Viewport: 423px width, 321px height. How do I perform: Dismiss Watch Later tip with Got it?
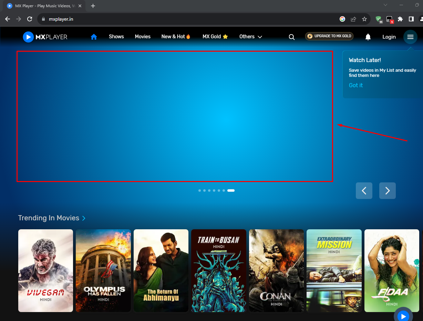pyautogui.click(x=355, y=85)
